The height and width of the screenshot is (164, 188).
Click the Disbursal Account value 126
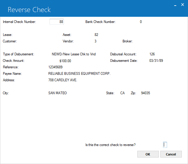tap(152, 54)
